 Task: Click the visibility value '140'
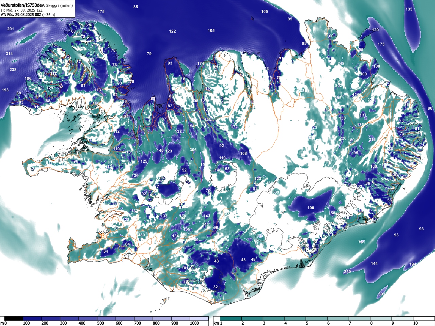[x=160, y=150]
